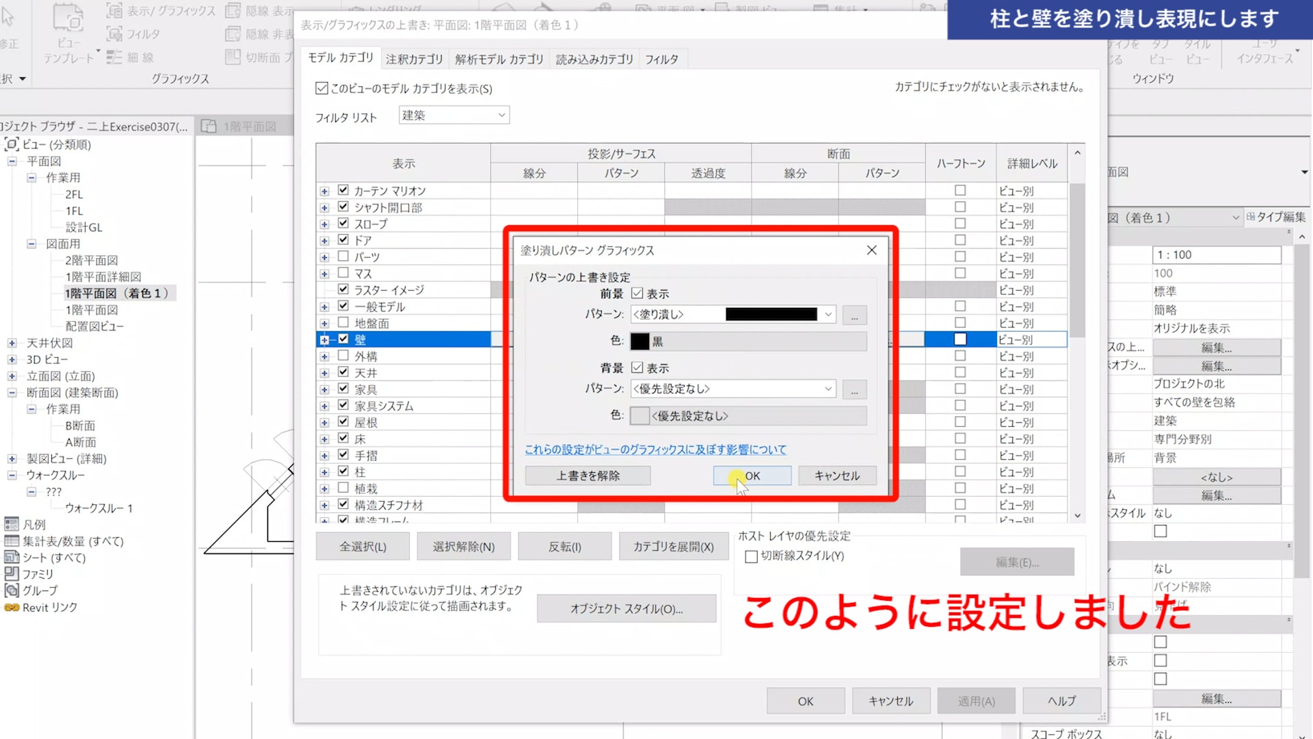This screenshot has width=1313, height=739.
Task: Toggle background 表示 checkbox
Action: pos(637,368)
